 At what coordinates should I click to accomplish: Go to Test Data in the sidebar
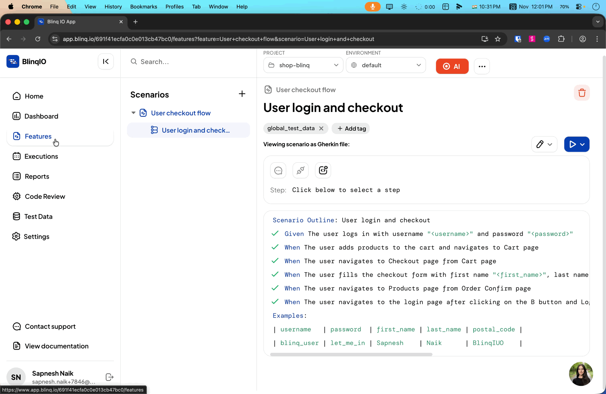pyautogui.click(x=38, y=216)
